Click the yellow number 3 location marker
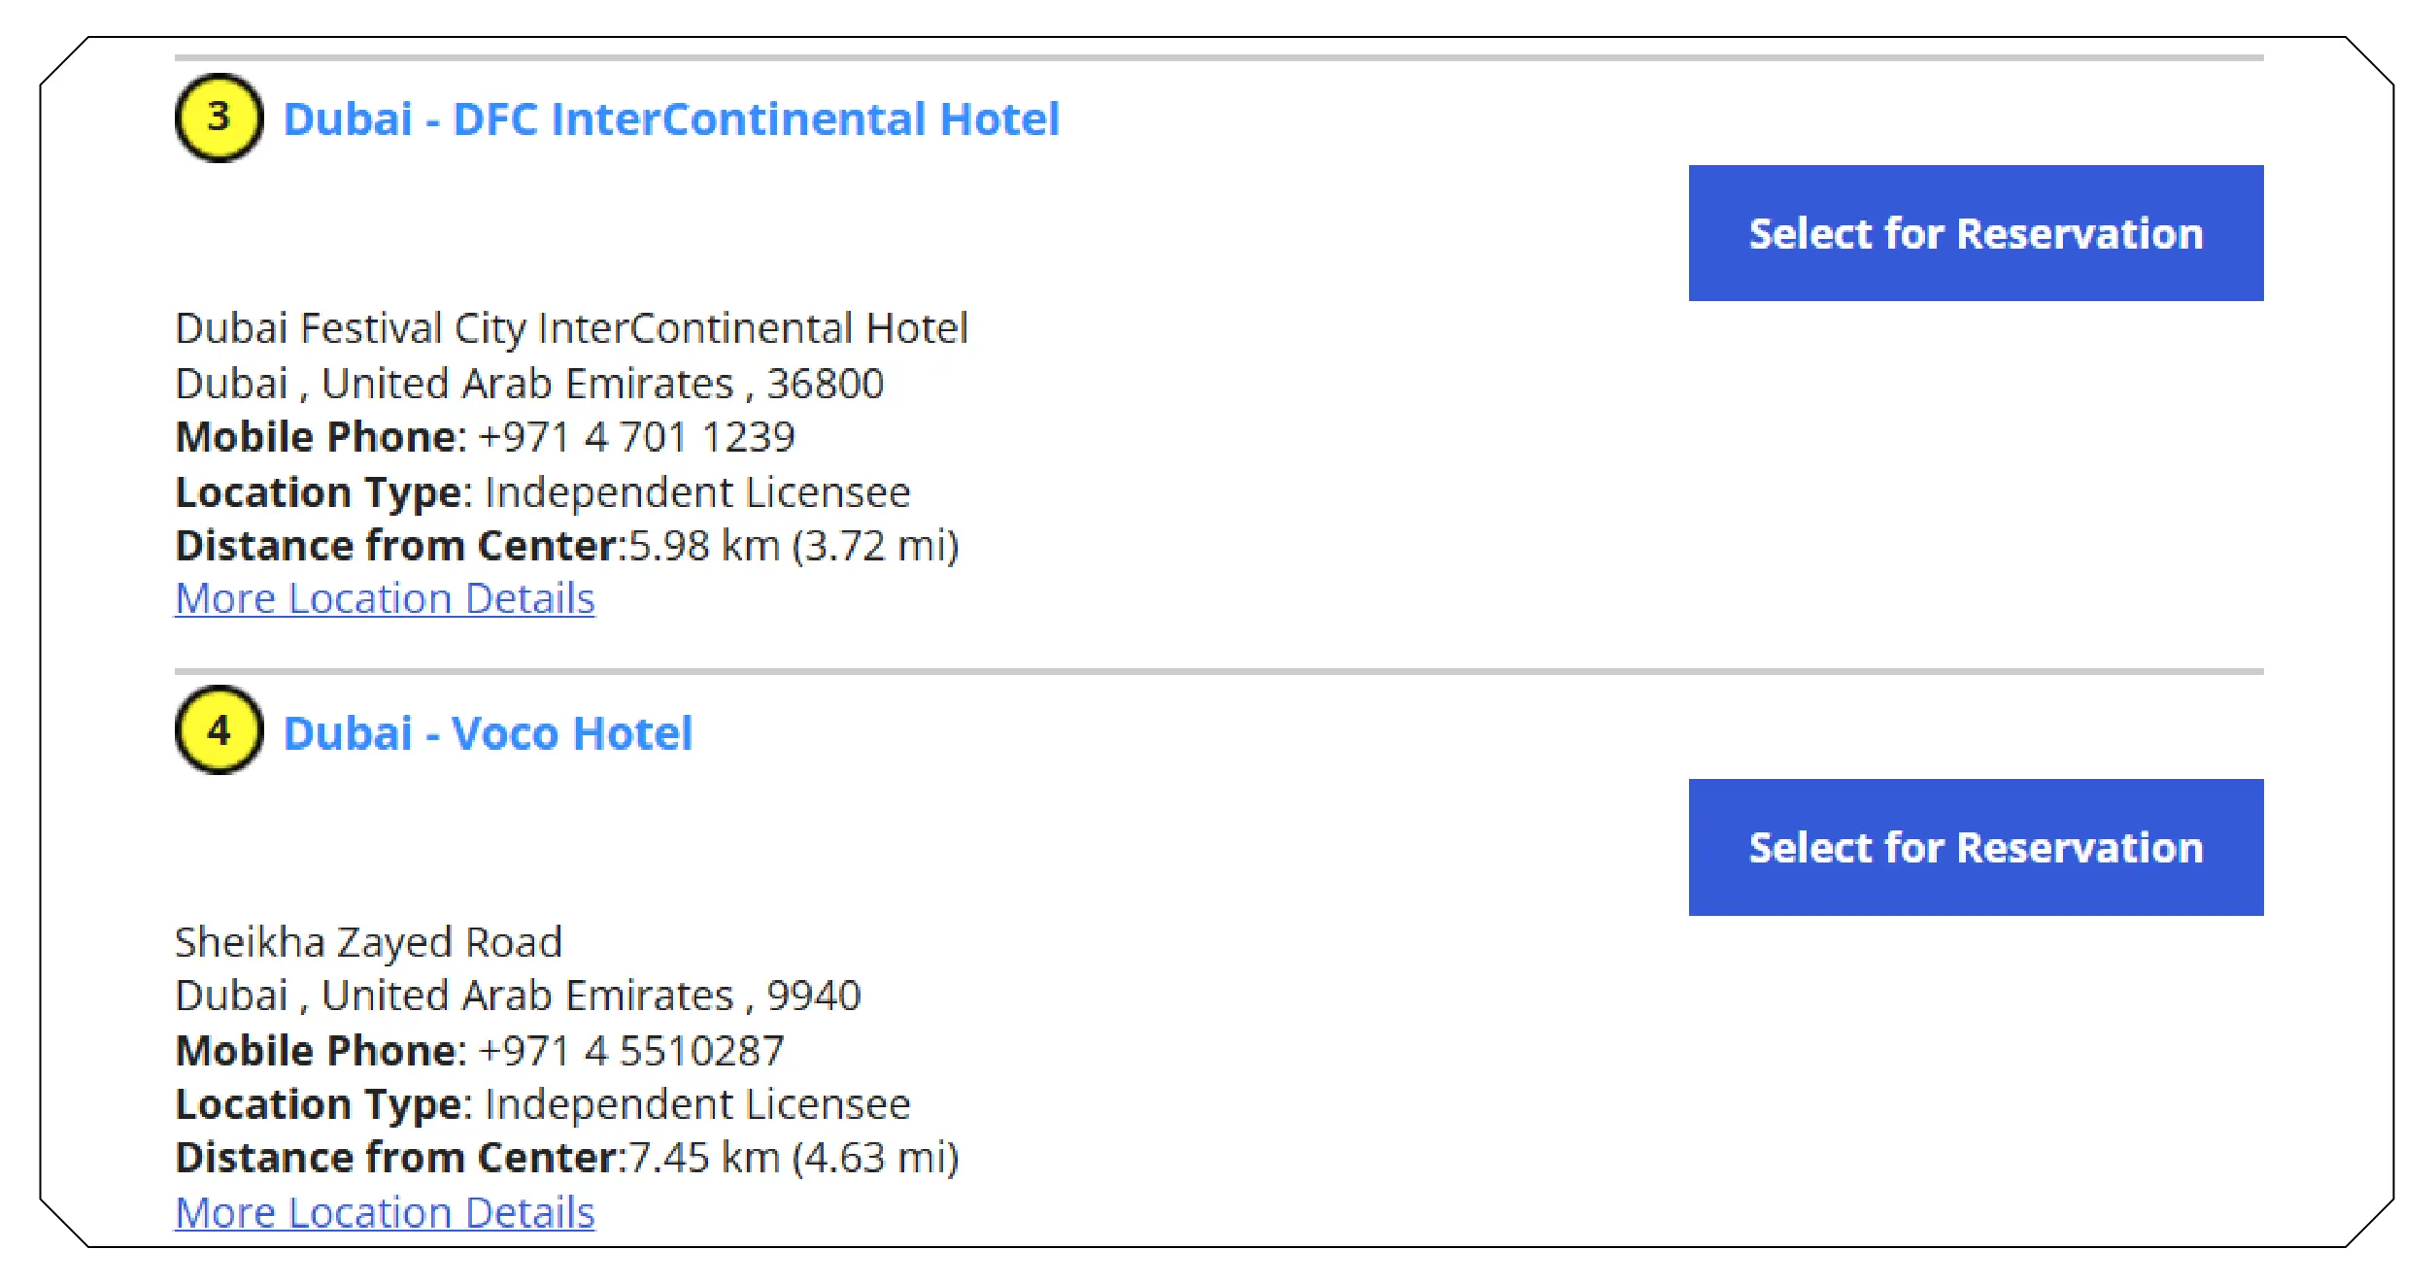The image size is (2435, 1284). pyautogui.click(x=219, y=118)
